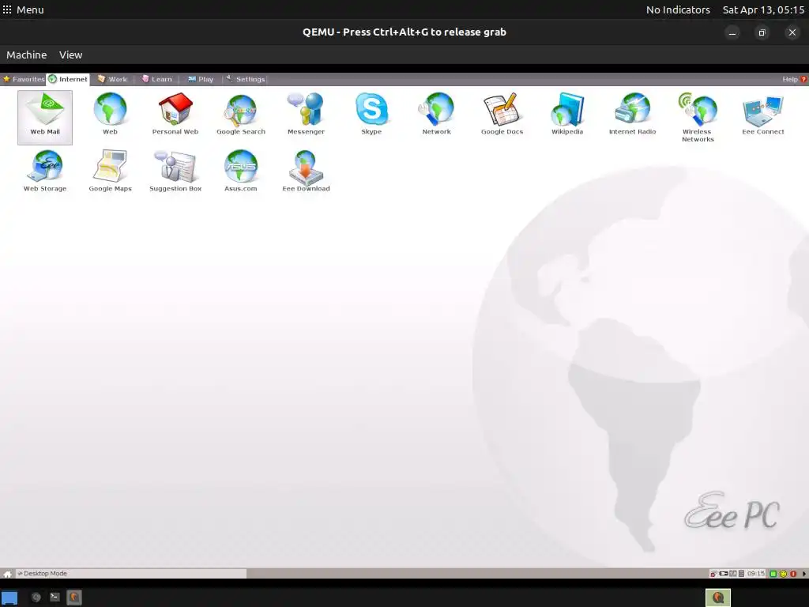The image size is (809, 607).
Task: Click the Desktop Mode taskbar entry
Action: point(131,574)
